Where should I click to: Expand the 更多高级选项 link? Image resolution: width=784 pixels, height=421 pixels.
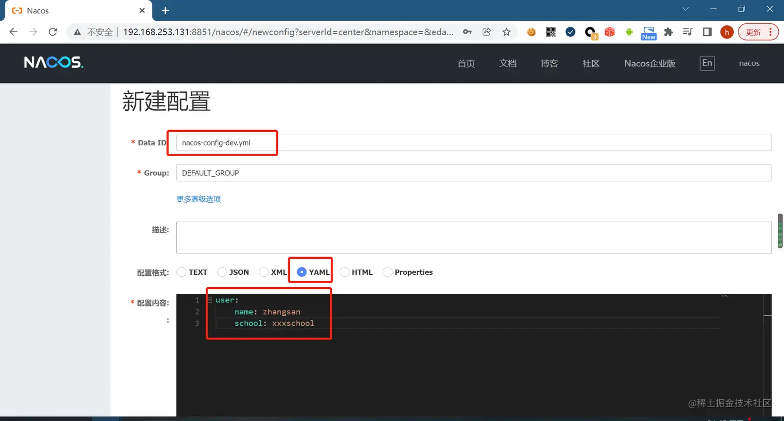point(199,199)
